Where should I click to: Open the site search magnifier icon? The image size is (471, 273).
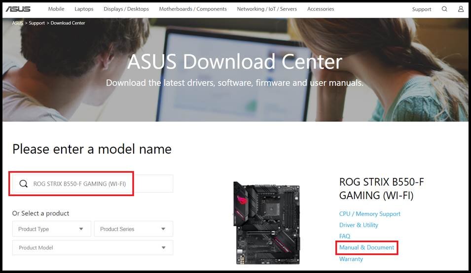[444, 9]
